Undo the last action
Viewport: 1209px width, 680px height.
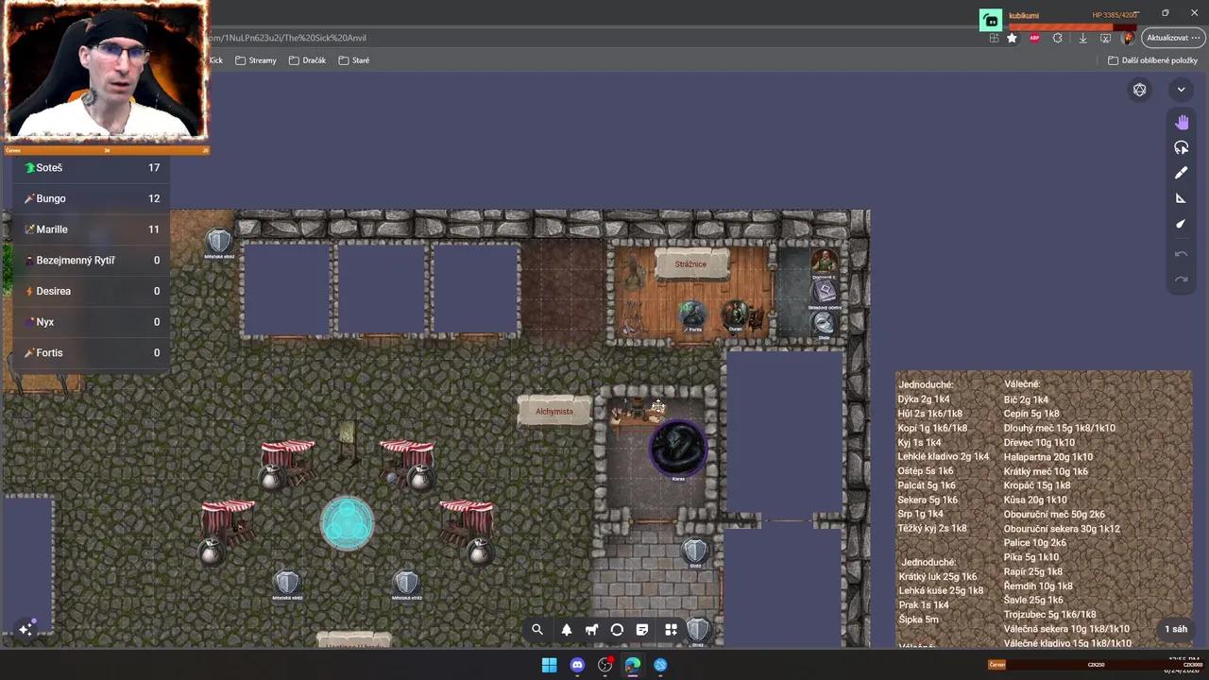[1181, 254]
